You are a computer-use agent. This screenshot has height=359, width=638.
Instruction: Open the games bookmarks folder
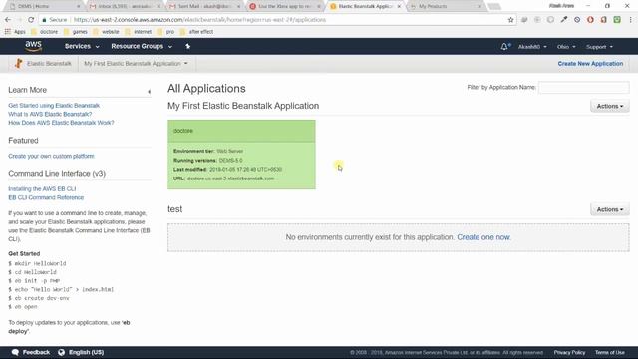coord(76,31)
